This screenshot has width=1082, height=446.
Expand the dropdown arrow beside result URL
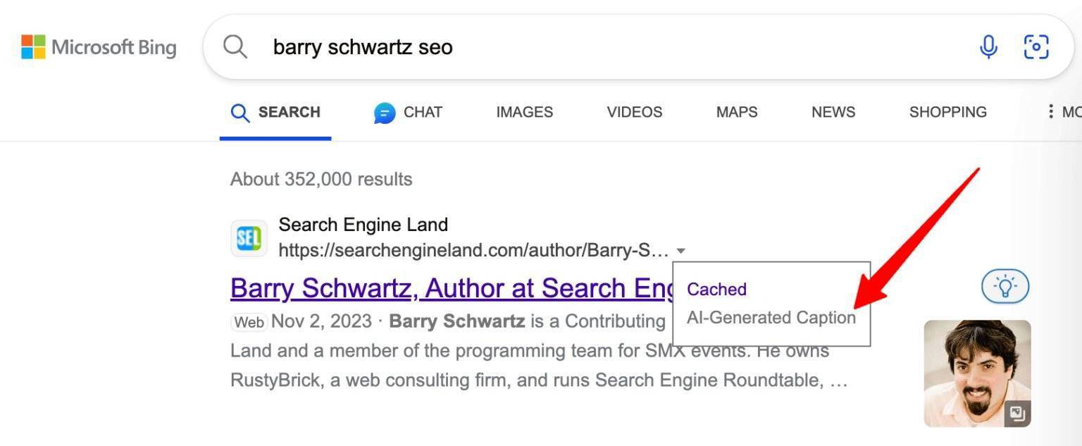click(680, 251)
